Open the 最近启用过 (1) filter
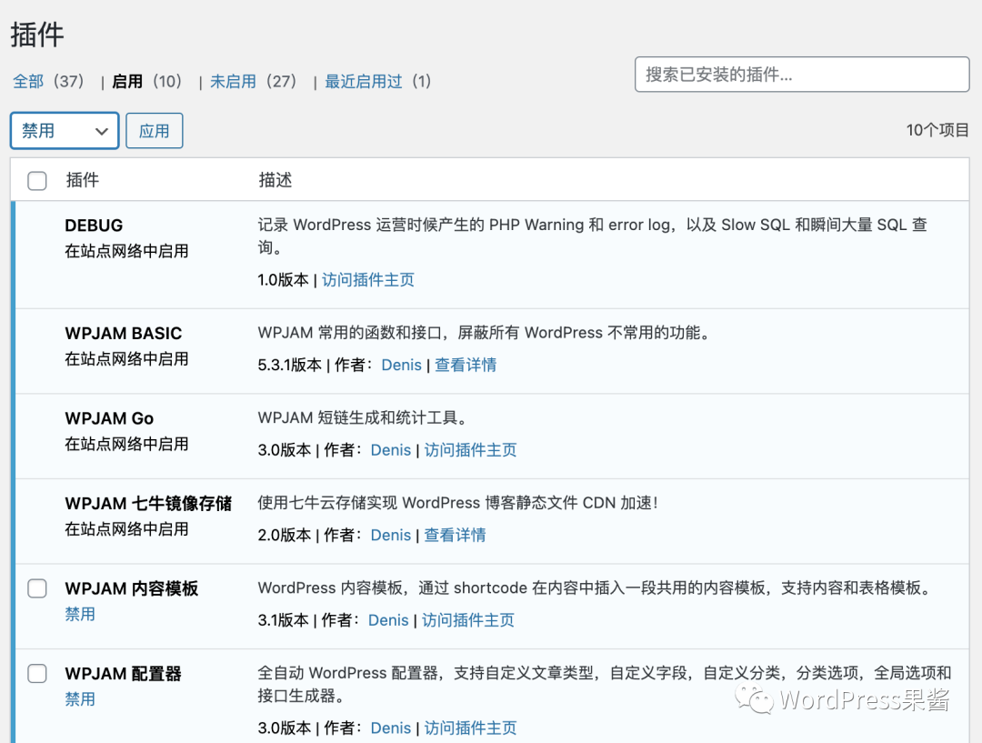 tap(377, 82)
